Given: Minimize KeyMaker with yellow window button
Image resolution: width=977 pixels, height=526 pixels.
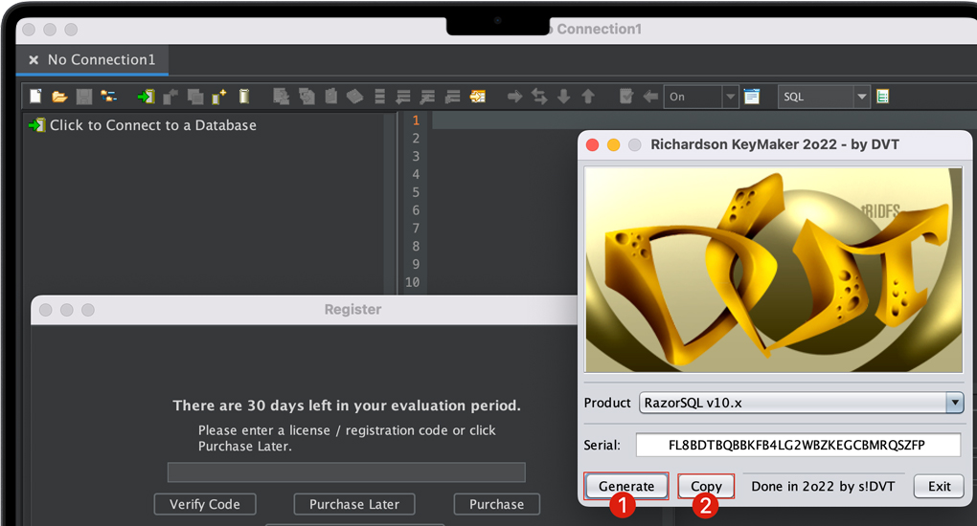Looking at the screenshot, I should pos(614,145).
